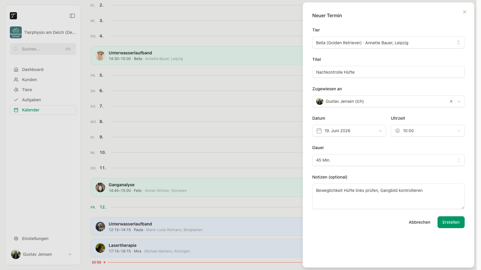
Task: Click the Abbrechen button
Action: pos(419,222)
